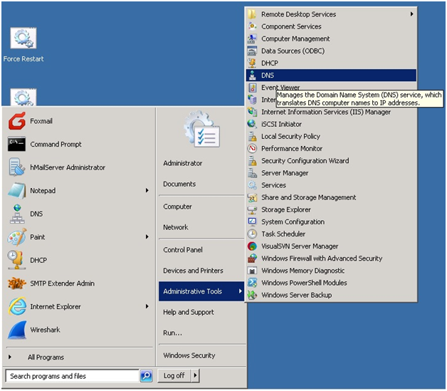This screenshot has width=447, height=391.
Task: Click the Administrator user picture icon
Action: 202,129
